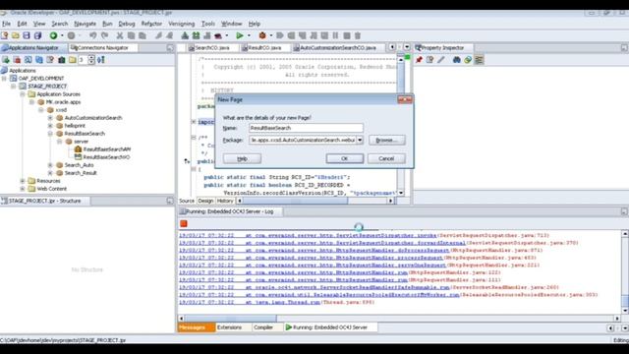Click the Copy toolbar icon
Viewport: 629px width, 354px height.
click(x=131, y=35)
